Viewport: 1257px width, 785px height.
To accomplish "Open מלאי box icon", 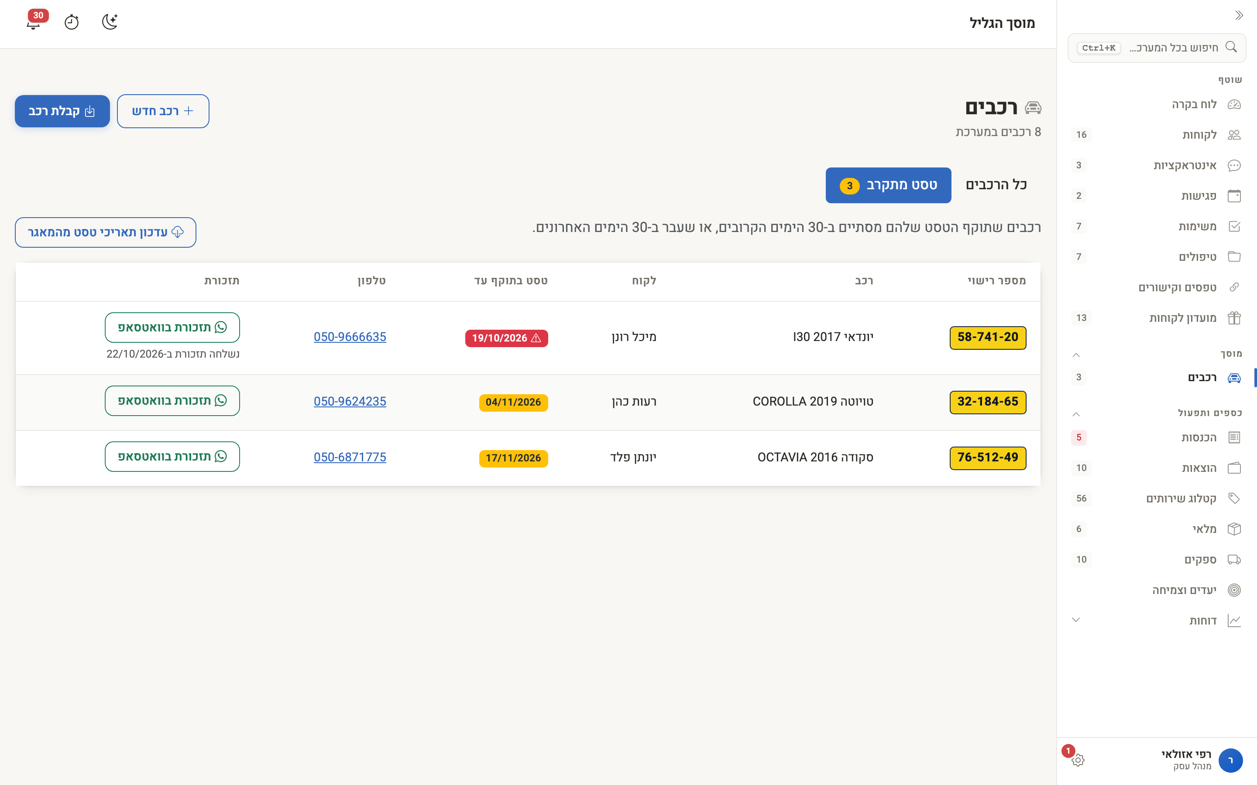I will point(1234,529).
